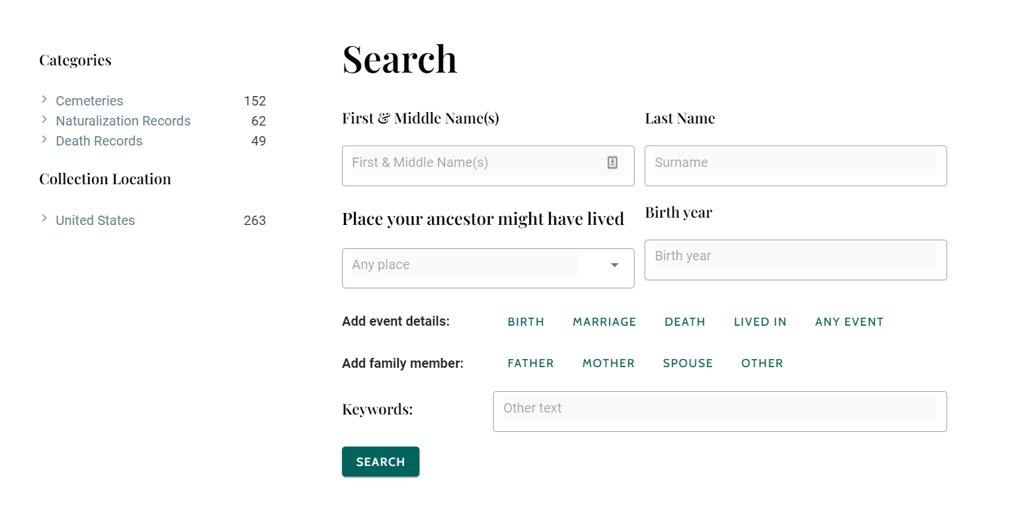The height and width of the screenshot is (514, 1022).
Task: Expand the Death Records chevron
Action: point(44,140)
